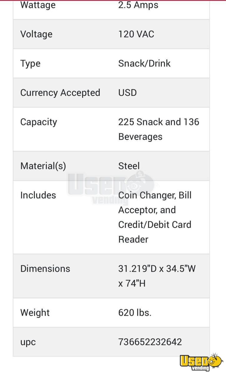Select the Dimensions row label
The image size is (226, 374).
point(45,269)
